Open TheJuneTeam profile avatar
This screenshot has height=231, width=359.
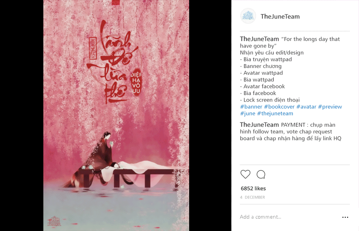248,16
